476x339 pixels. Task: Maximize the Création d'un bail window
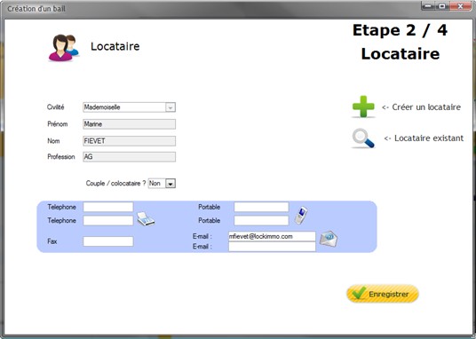pos(442,6)
